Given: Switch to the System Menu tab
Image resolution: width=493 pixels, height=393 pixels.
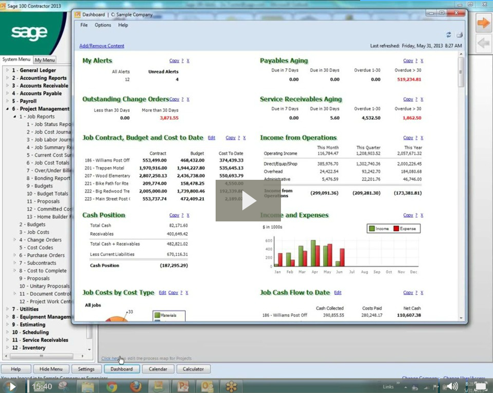Looking at the screenshot, I should (16, 59).
